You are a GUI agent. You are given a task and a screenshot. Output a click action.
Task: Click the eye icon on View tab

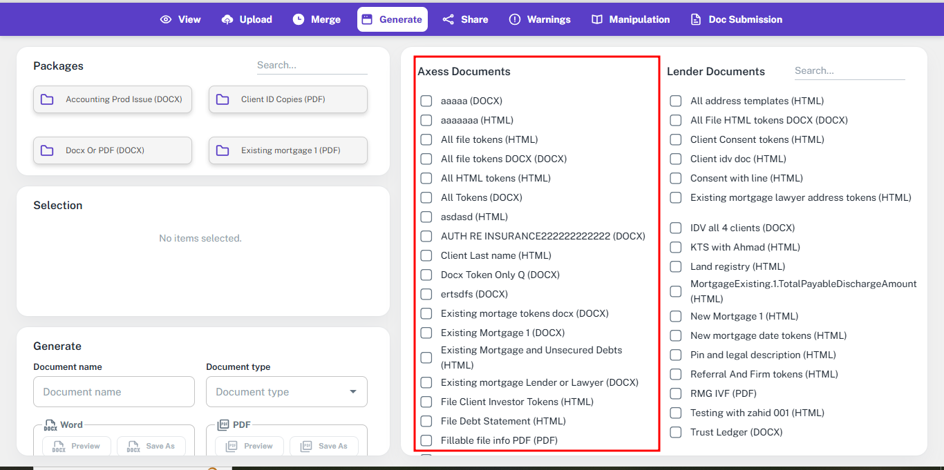pos(166,19)
